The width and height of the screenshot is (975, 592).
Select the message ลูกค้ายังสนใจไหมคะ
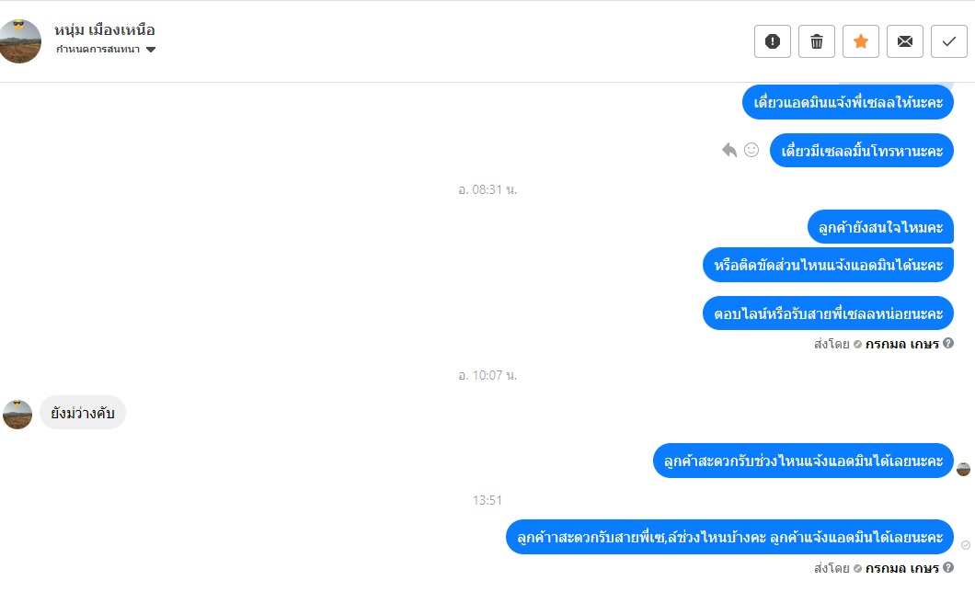click(880, 227)
